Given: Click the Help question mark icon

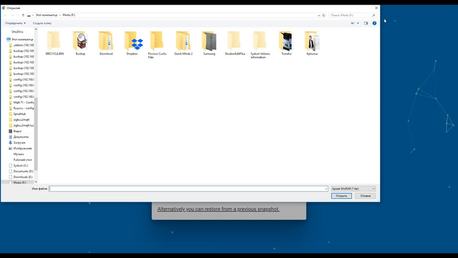Looking at the screenshot, I should [374, 24].
